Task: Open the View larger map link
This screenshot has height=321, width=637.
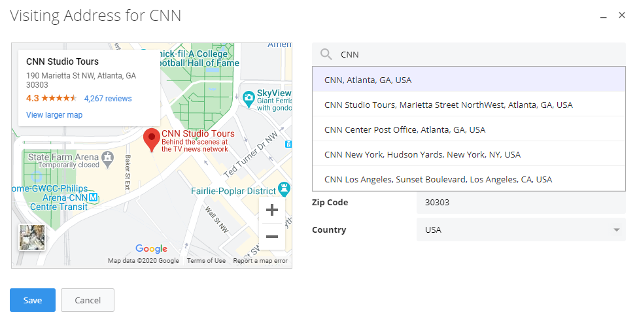Action: [54, 115]
